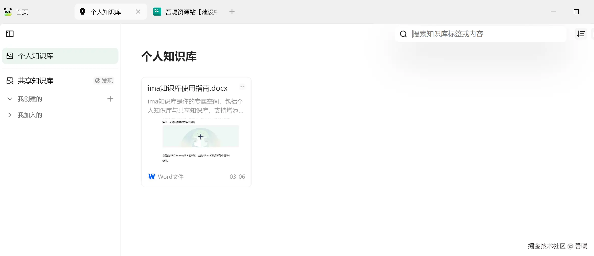
Task: Collapse the 我创建的 section
Action: tap(10, 99)
